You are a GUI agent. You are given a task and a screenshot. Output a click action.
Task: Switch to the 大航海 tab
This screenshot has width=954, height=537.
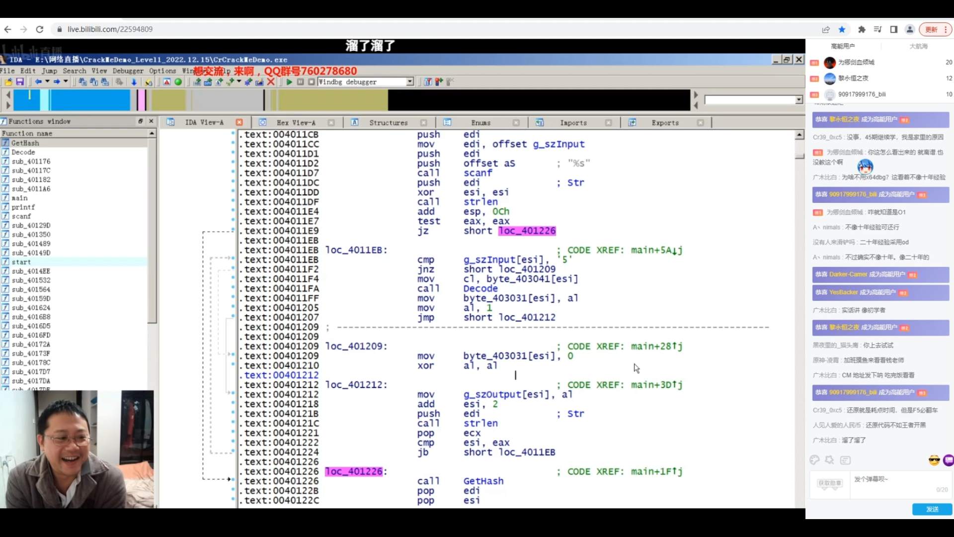pos(918,46)
